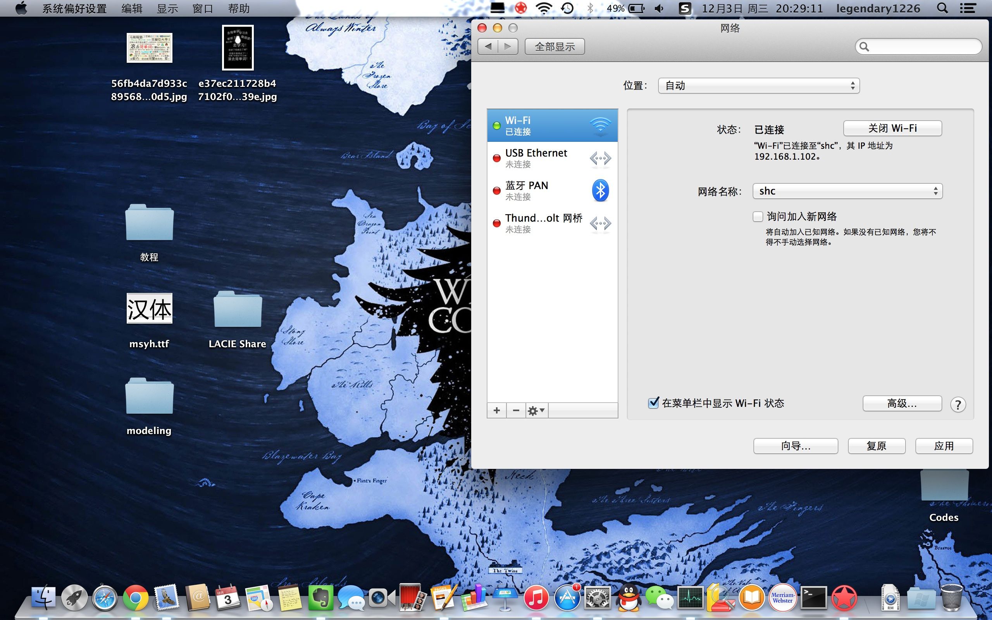
Task: Open the 高级… advanced settings
Action: (902, 403)
